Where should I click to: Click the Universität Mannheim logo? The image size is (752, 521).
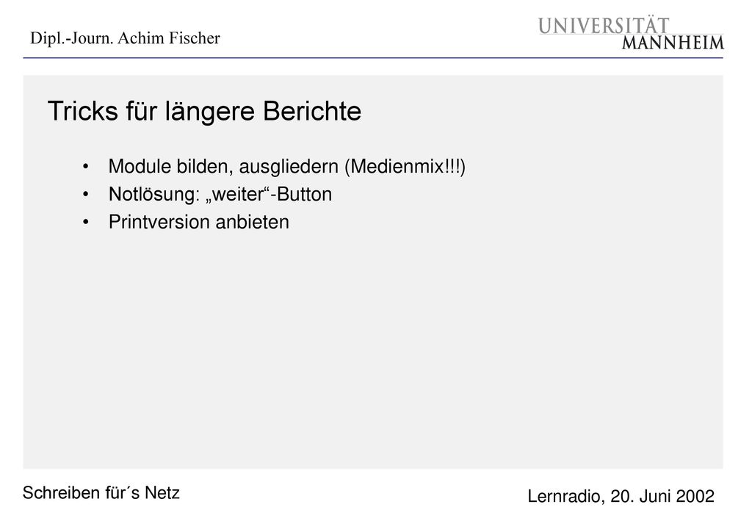pyautogui.click(x=631, y=33)
